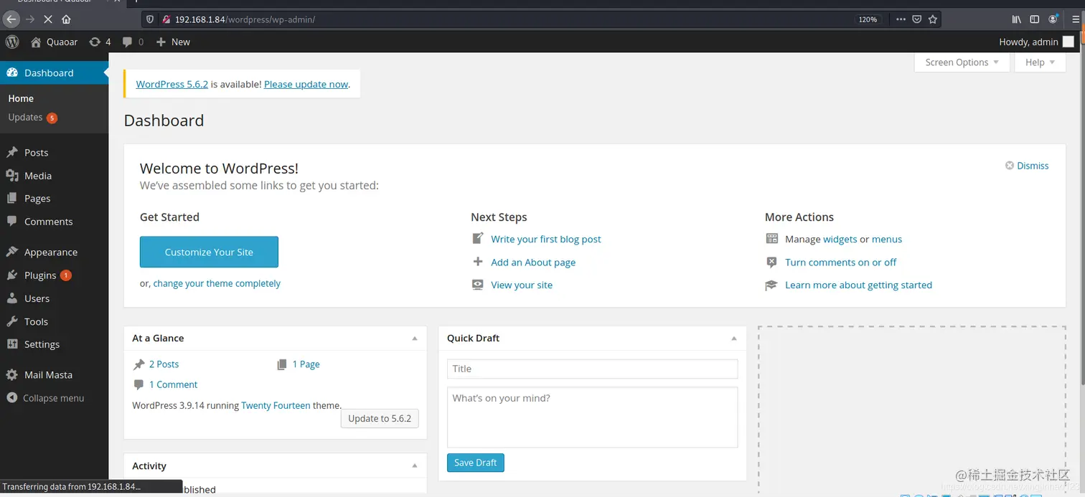The width and height of the screenshot is (1085, 497).
Task: Dismiss the Welcome to WordPress panel
Action: tap(1027, 166)
